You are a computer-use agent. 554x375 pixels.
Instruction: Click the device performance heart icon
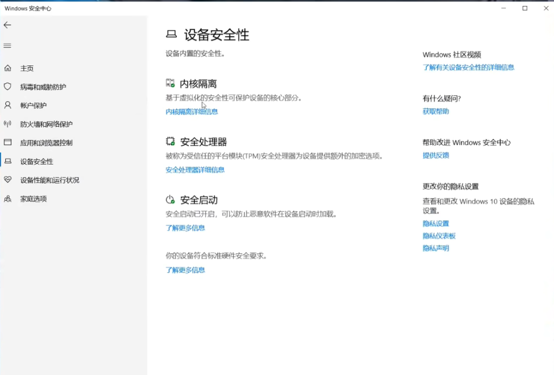pos(8,180)
